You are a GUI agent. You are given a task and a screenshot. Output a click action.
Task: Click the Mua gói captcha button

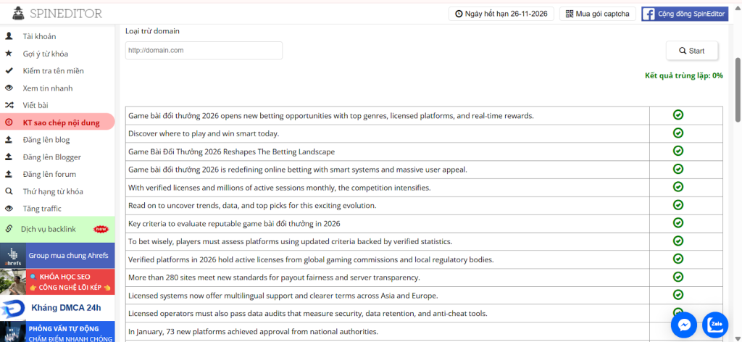click(598, 14)
